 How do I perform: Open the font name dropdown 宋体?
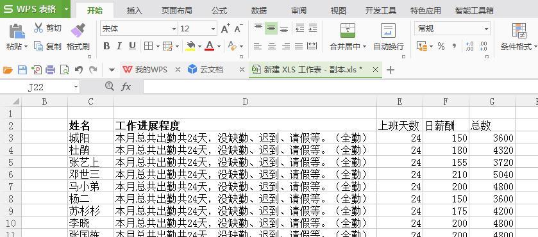click(x=174, y=29)
